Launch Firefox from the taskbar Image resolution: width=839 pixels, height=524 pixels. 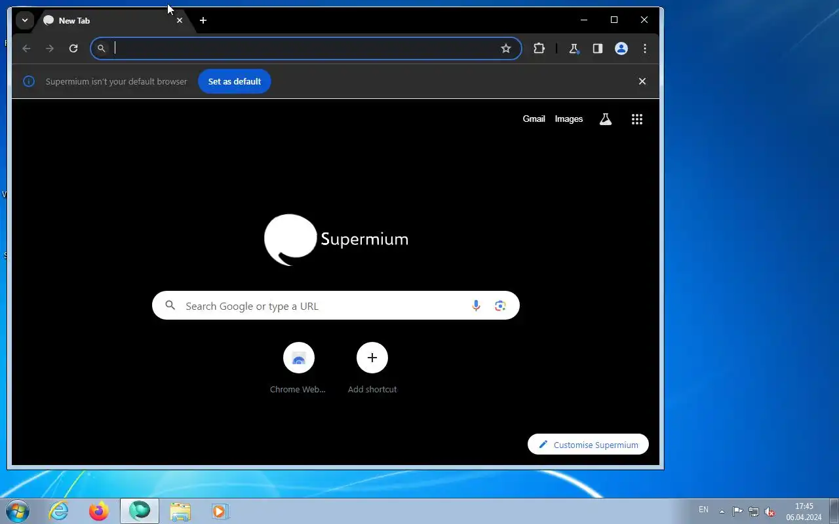[x=99, y=511]
